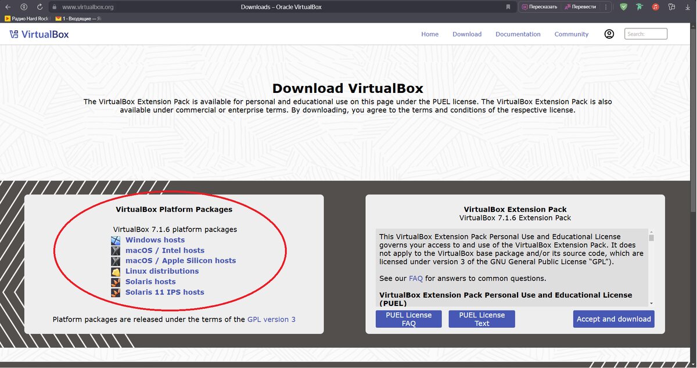The height and width of the screenshot is (368, 697).
Task: Open the puzzle-piece extensions icon
Action: tap(671, 7)
